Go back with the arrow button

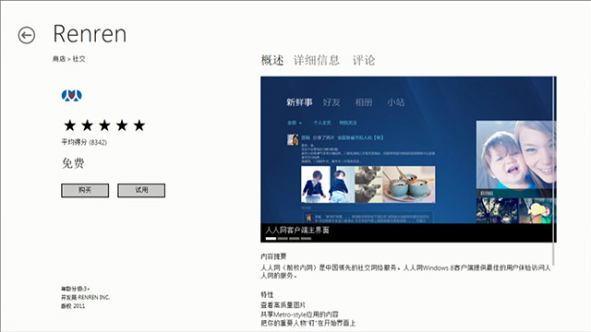click(x=27, y=35)
